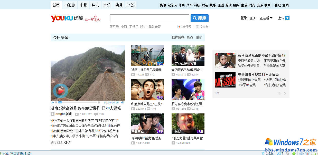
Task: Click the smgbb新闻 user avatar icon
Action: [52, 114]
